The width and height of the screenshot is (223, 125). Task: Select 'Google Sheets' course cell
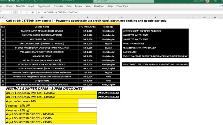click(42, 81)
